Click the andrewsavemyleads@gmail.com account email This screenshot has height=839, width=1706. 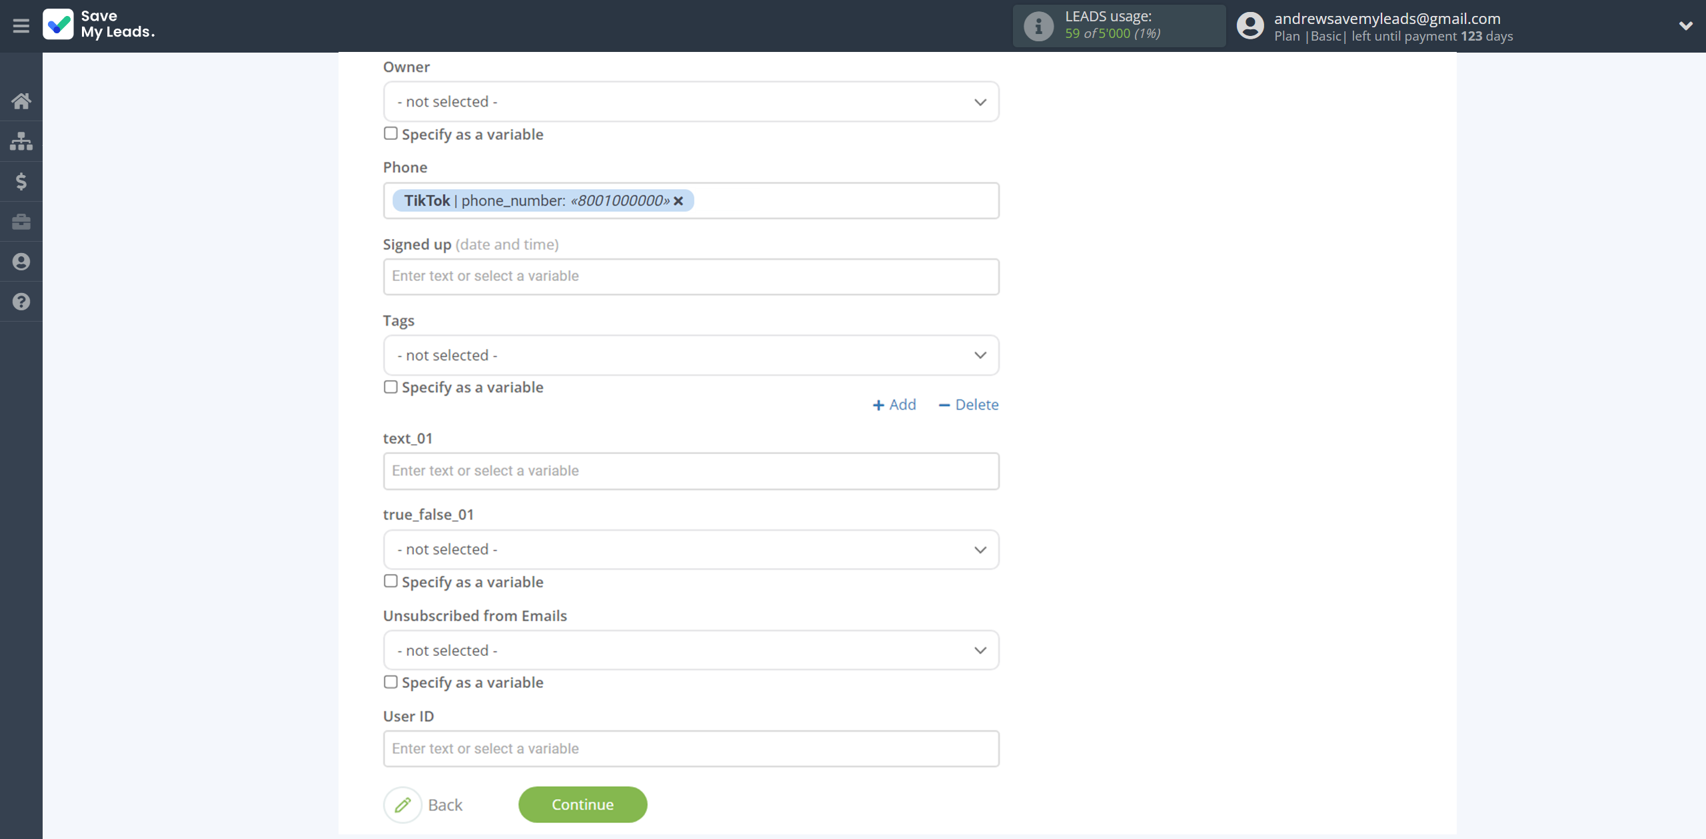[x=1387, y=19]
